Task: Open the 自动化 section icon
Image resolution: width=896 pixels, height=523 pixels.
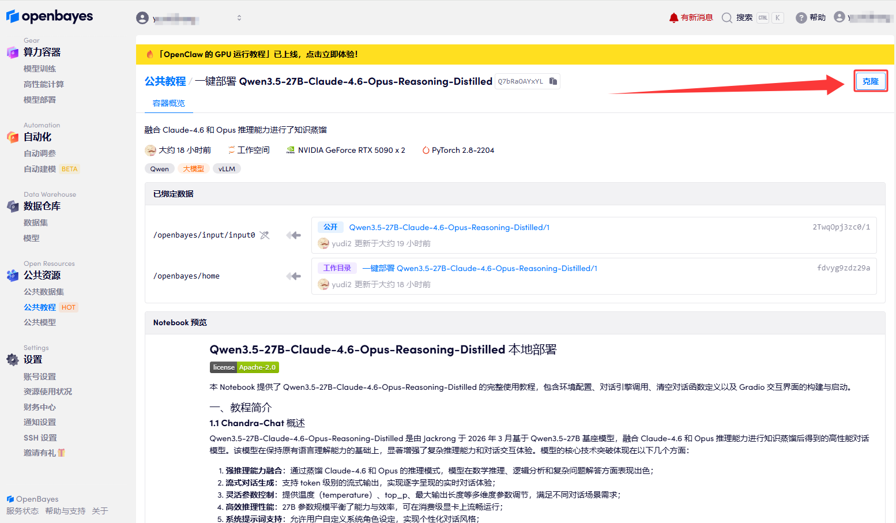Action: [x=13, y=137]
